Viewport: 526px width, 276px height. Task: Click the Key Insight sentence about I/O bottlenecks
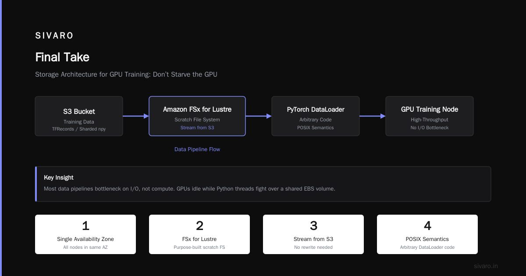coord(189,189)
